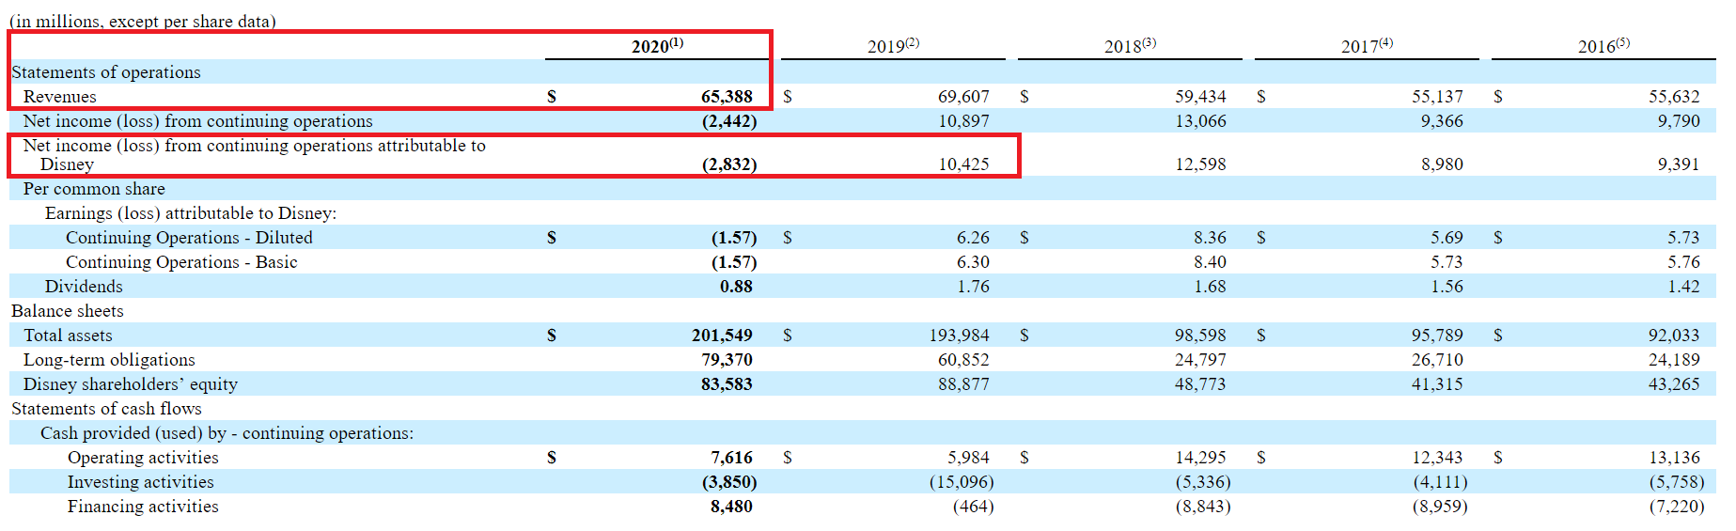Click '(in millions, except per share data)' note
Image resolution: width=1736 pixels, height=531 pixels.
click(x=143, y=21)
